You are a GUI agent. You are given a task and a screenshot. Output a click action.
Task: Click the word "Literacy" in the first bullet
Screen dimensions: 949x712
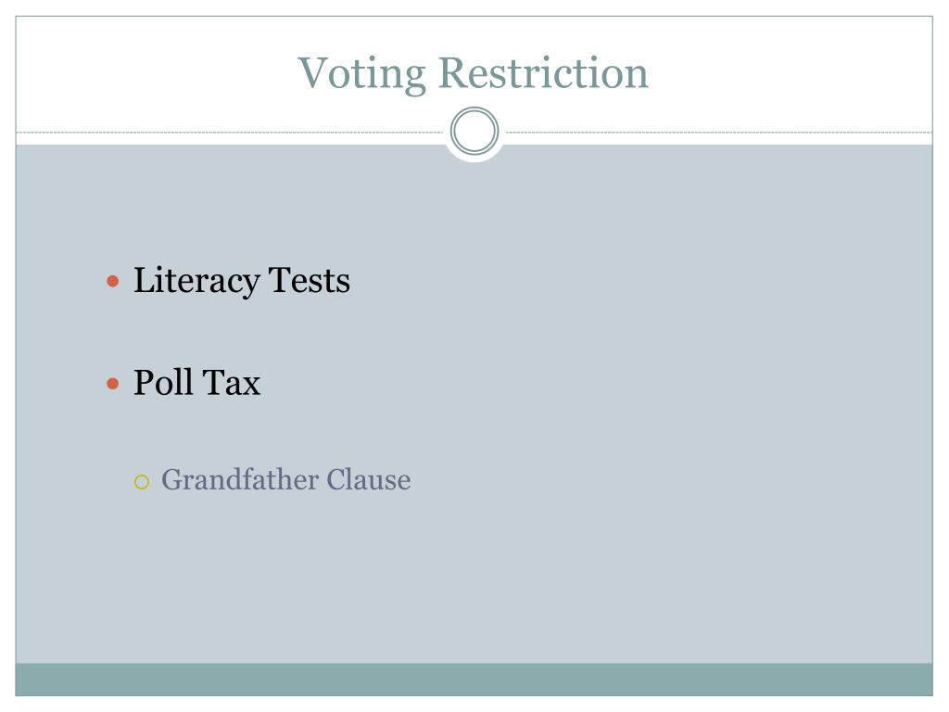click(x=196, y=281)
